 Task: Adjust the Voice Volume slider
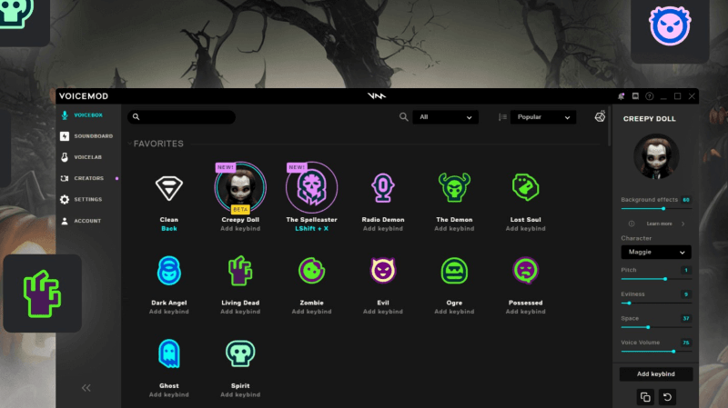point(673,351)
